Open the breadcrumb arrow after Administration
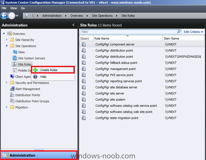 pos(66,16)
